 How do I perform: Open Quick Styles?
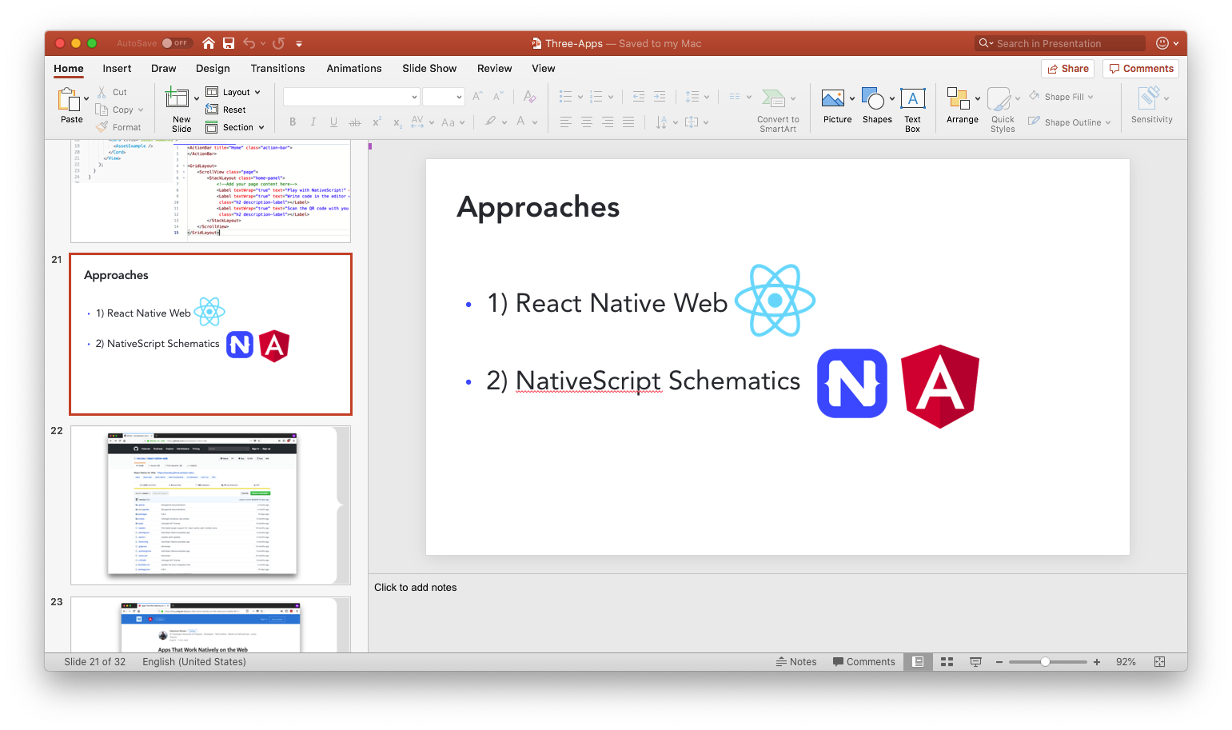pos(1003,110)
